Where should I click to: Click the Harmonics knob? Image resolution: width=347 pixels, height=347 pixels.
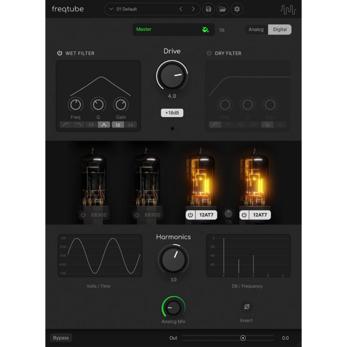tap(173, 259)
